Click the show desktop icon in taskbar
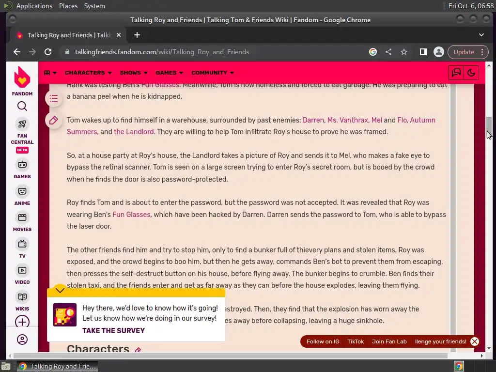This screenshot has height=372, width=496. [5, 366]
